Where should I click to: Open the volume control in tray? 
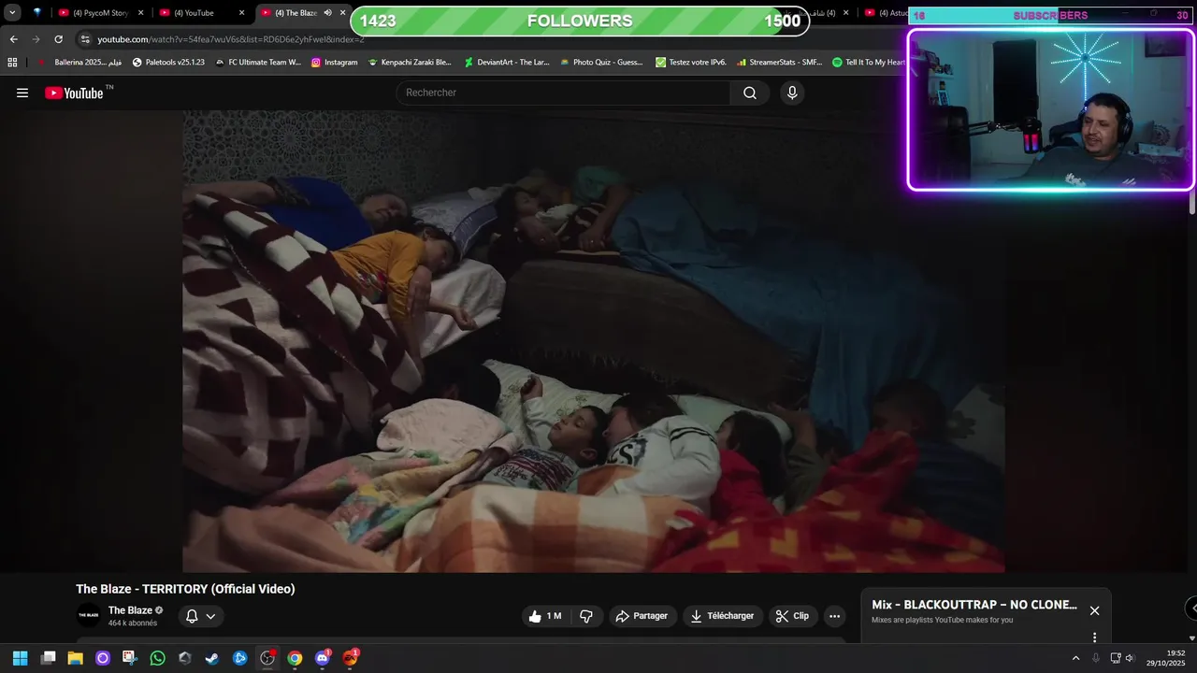point(1130,658)
